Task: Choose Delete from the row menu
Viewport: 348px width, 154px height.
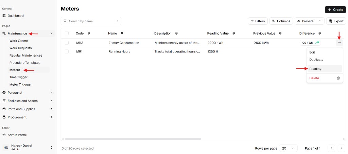Action: pos(324,78)
